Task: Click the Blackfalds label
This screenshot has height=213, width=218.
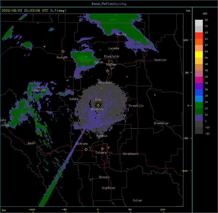Action: 112,56
